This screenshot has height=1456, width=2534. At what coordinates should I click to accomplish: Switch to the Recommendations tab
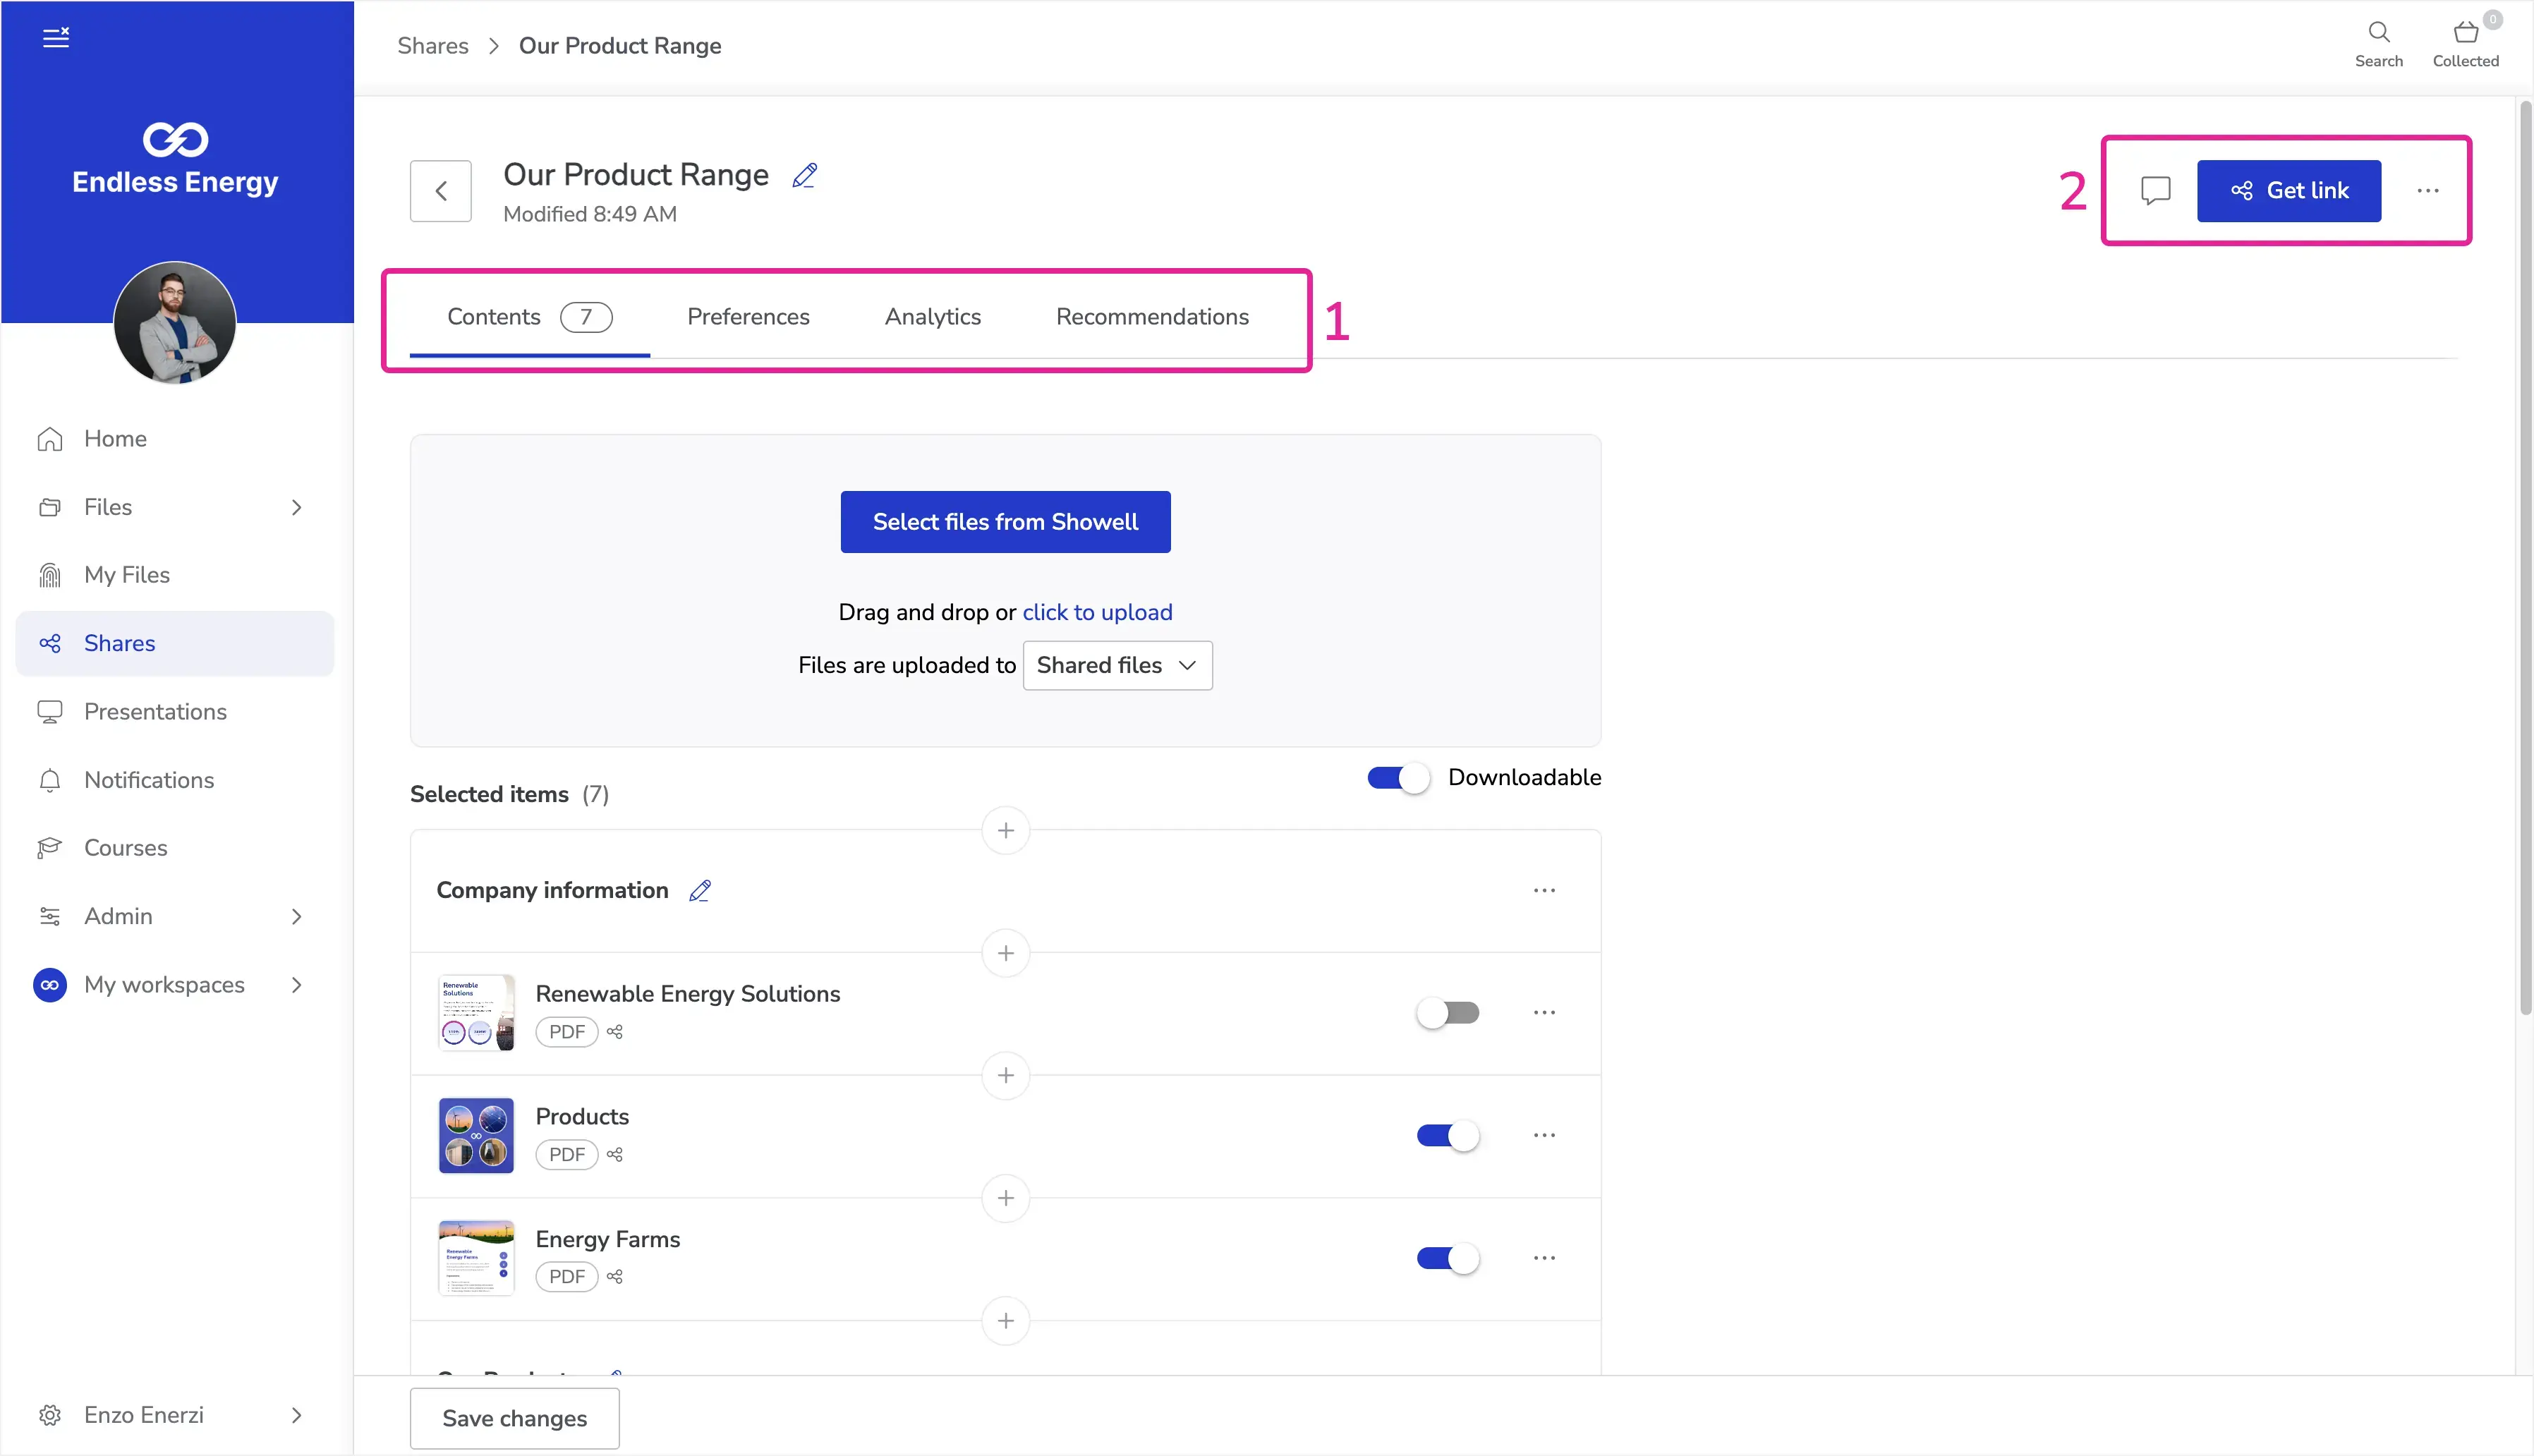pyautogui.click(x=1152, y=317)
